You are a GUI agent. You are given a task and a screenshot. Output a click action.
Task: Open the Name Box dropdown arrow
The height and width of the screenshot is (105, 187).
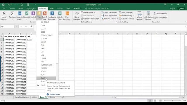click(13, 26)
